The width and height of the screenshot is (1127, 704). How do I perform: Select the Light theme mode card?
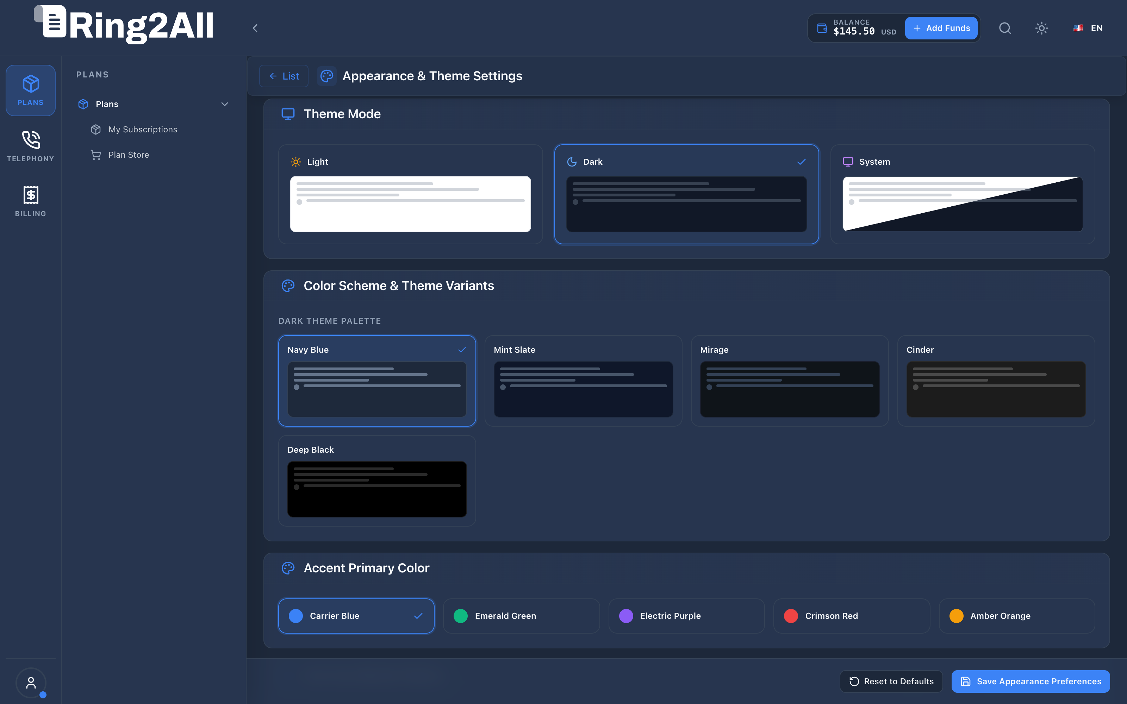[410, 194]
